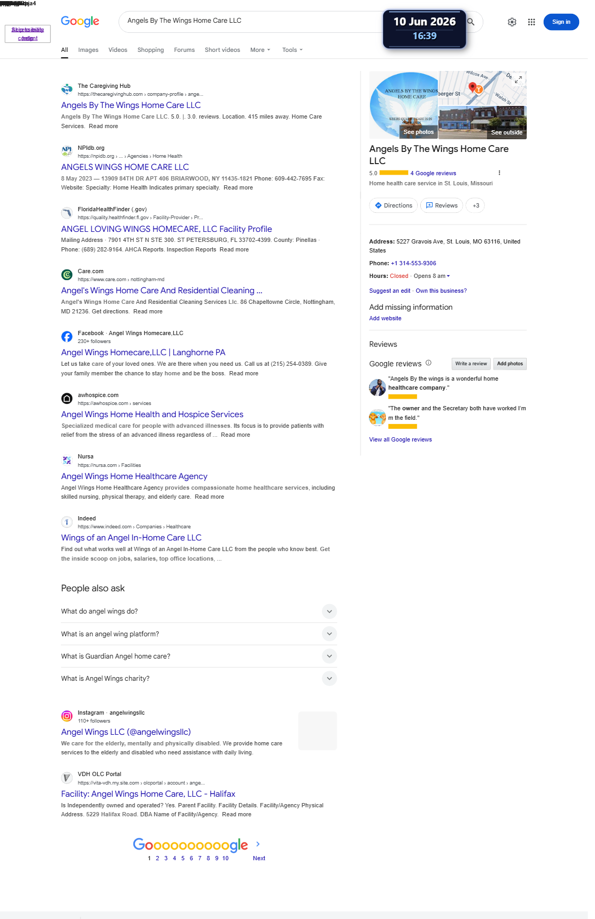
Task: Open the settings gear icon
Action: [x=512, y=22]
